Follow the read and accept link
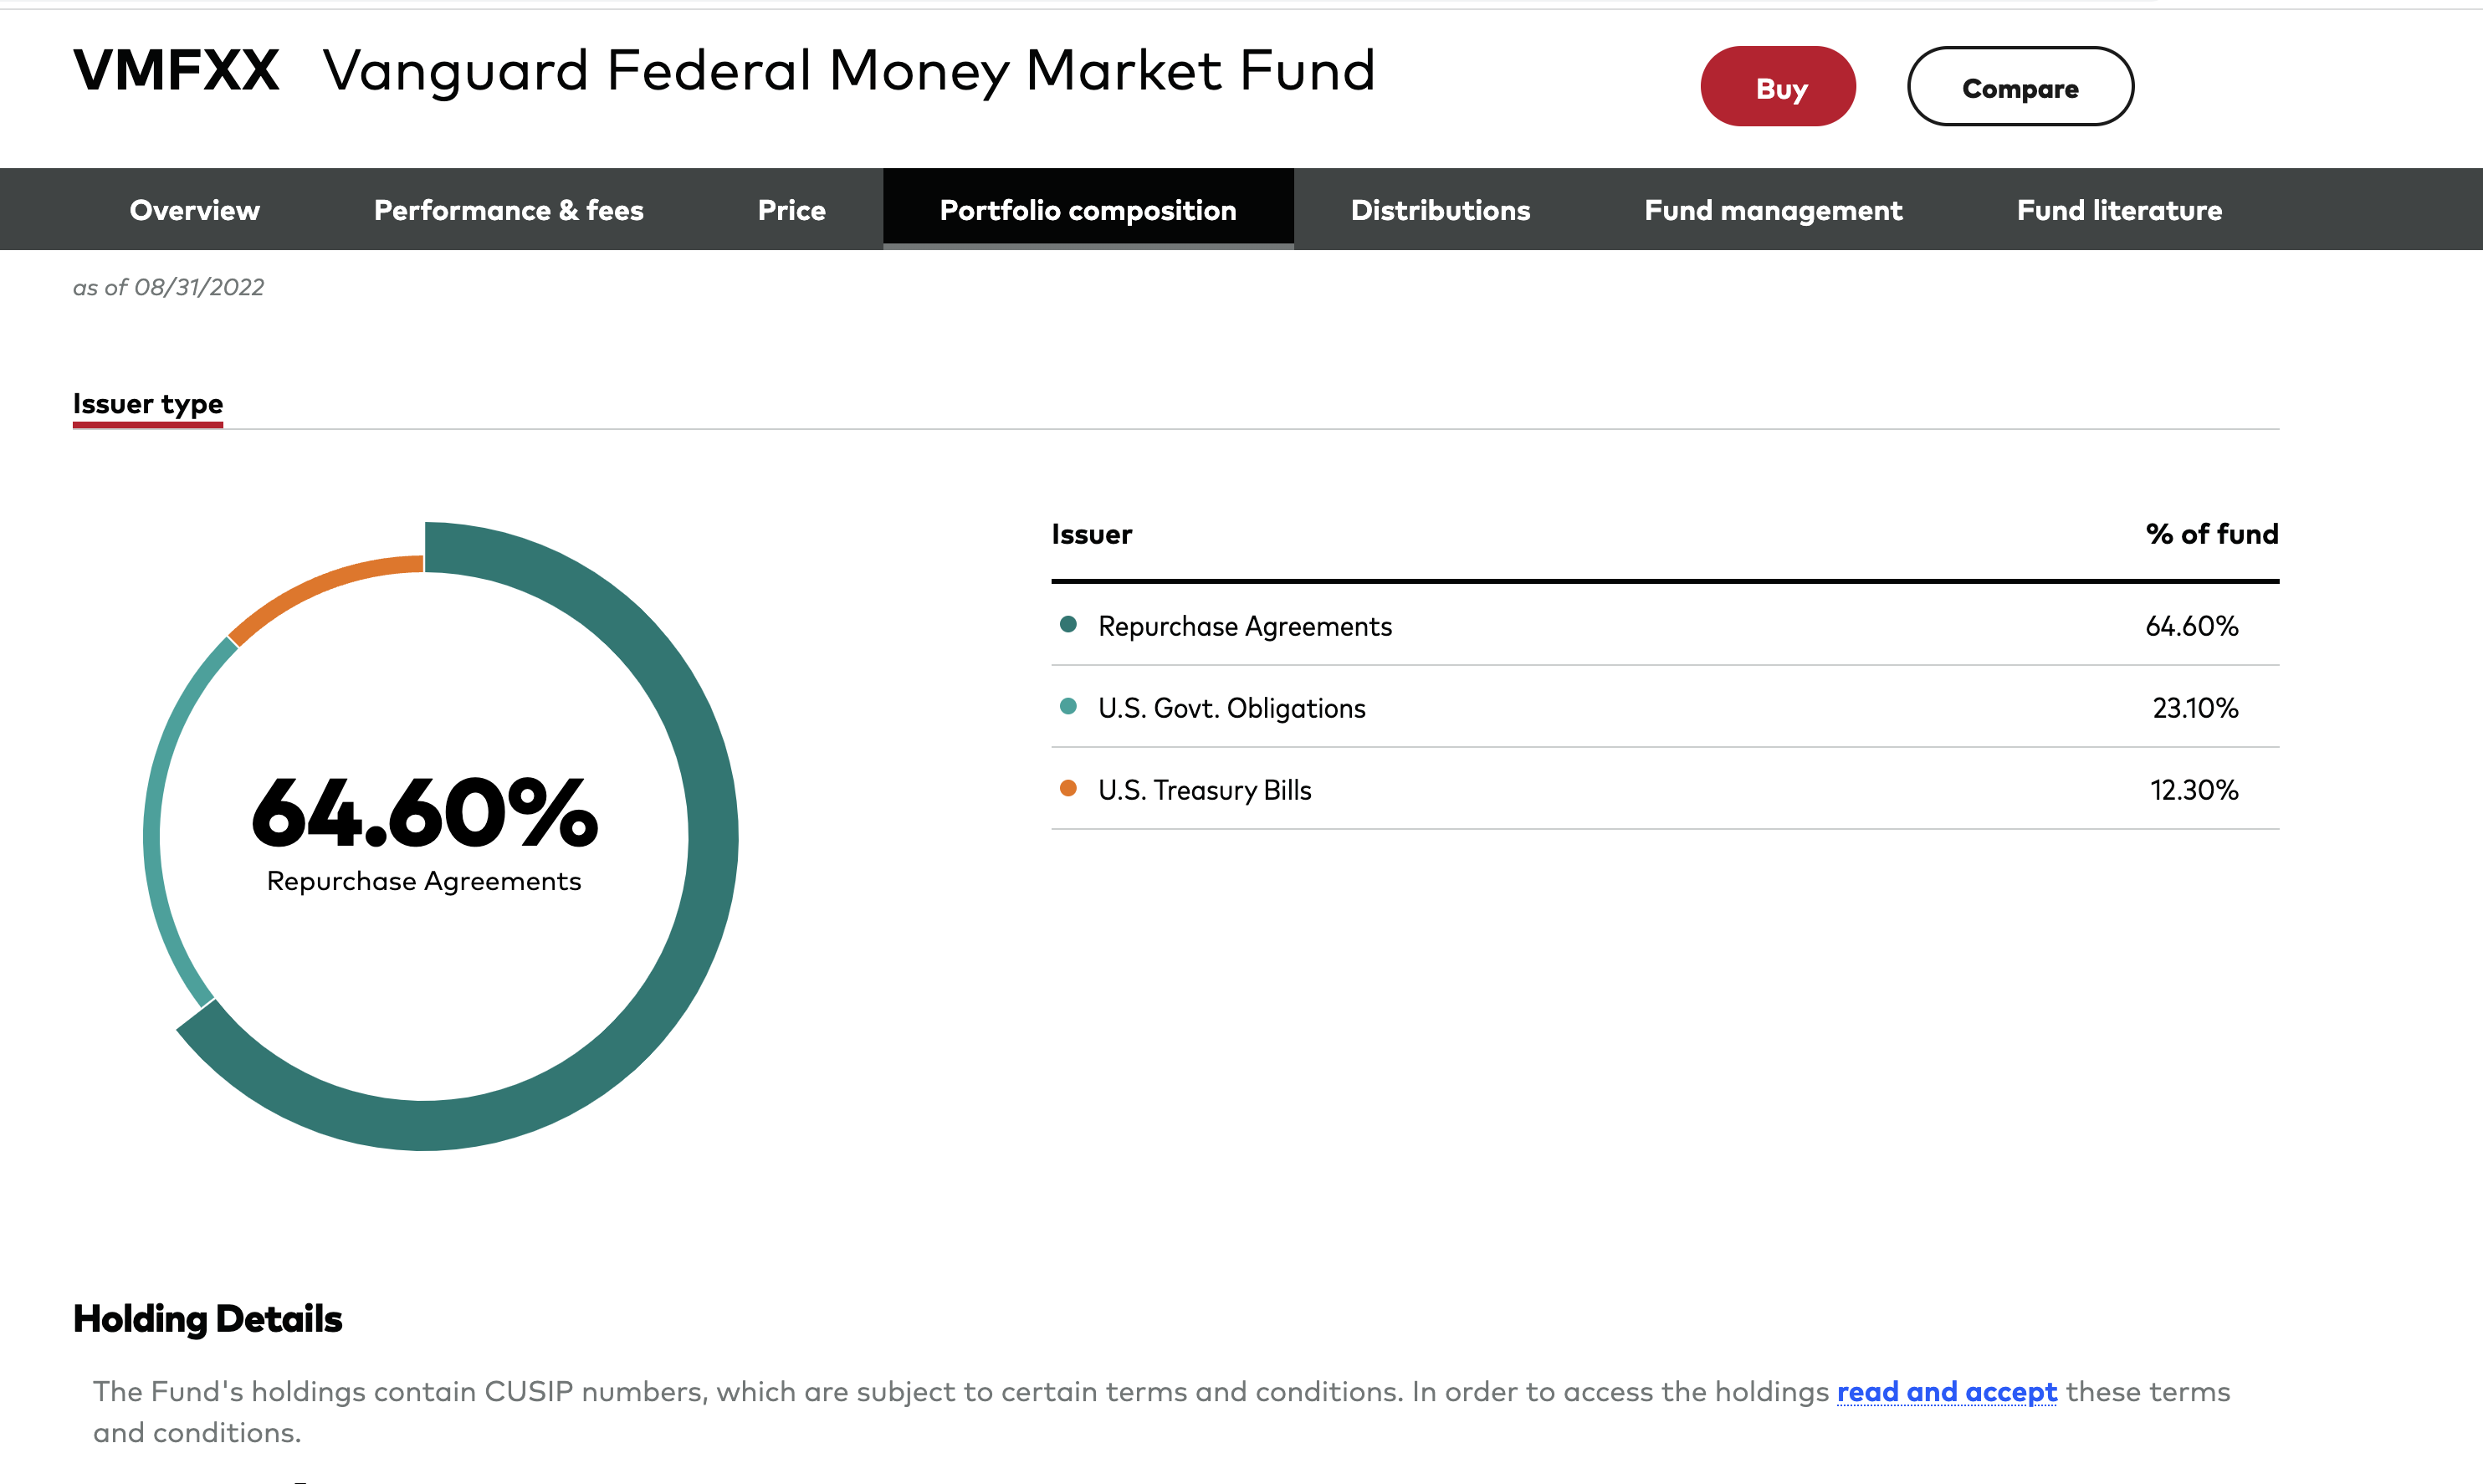This screenshot has width=2483, height=1484. click(x=1946, y=1392)
